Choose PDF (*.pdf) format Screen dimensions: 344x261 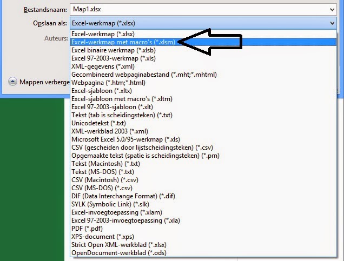[203, 229]
